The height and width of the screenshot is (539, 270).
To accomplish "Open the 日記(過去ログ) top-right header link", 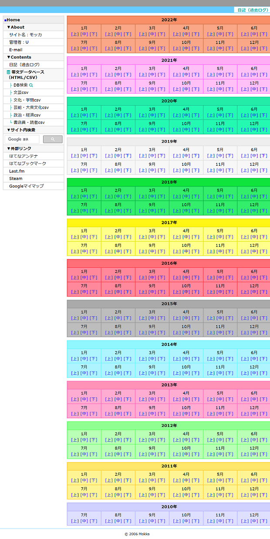I will pos(252,10).
